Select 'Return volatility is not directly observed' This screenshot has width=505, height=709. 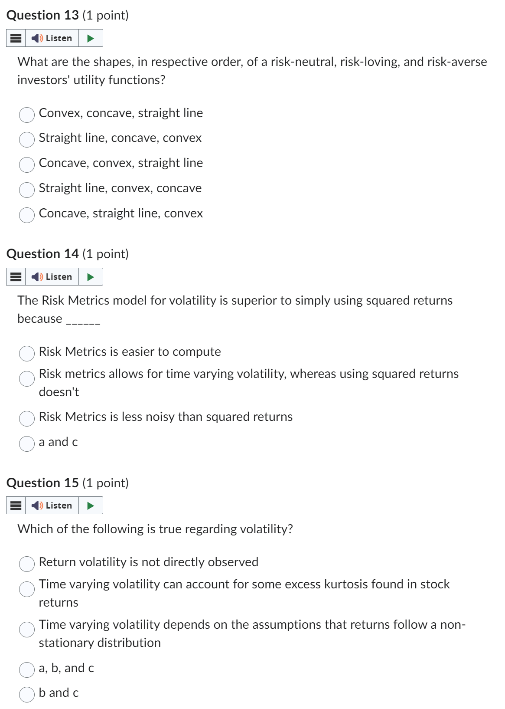26,563
